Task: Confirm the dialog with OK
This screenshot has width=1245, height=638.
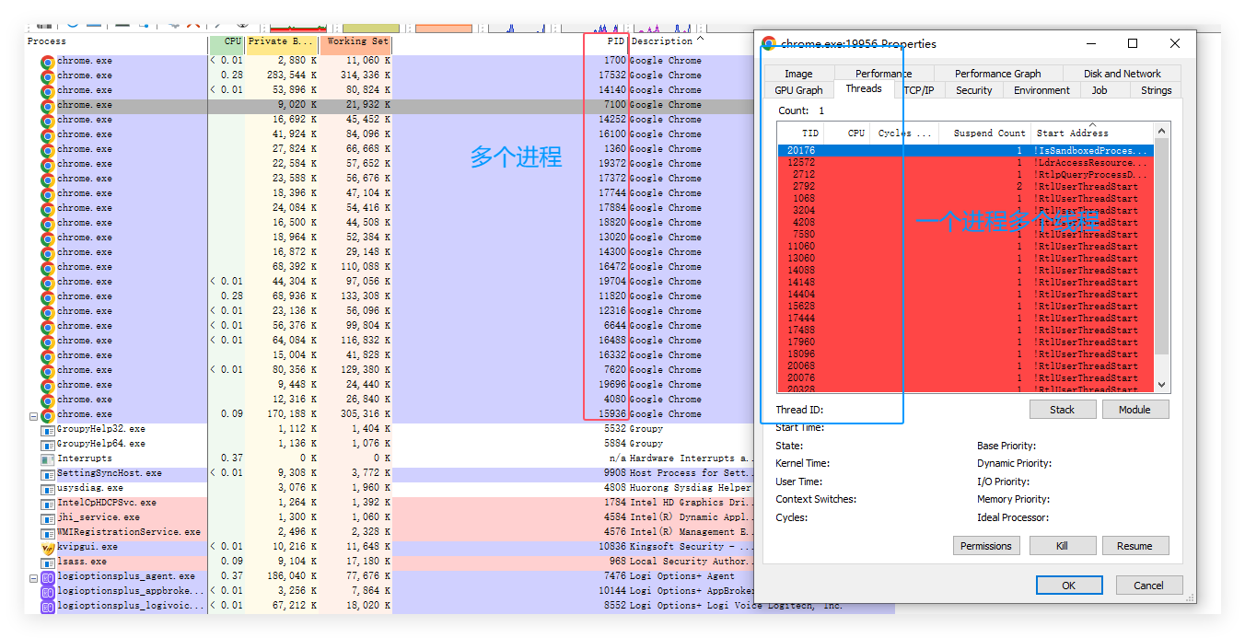Action: [x=1068, y=586]
